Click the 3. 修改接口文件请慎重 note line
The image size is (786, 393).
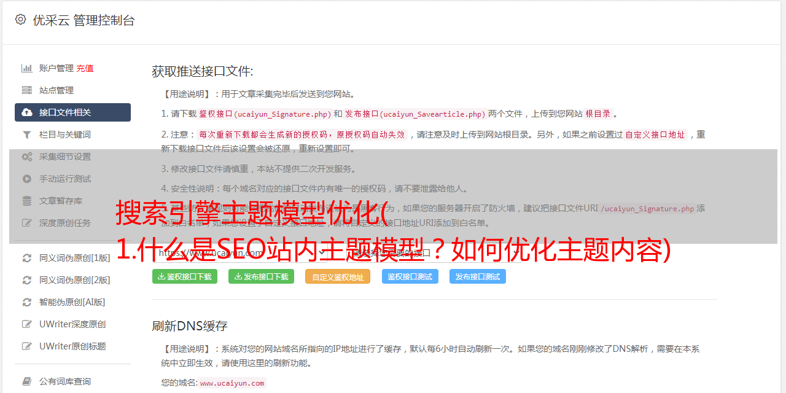click(259, 169)
